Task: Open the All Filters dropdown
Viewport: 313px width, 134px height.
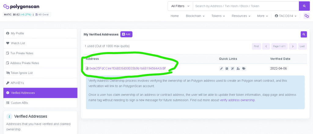Action: (x=180, y=6)
